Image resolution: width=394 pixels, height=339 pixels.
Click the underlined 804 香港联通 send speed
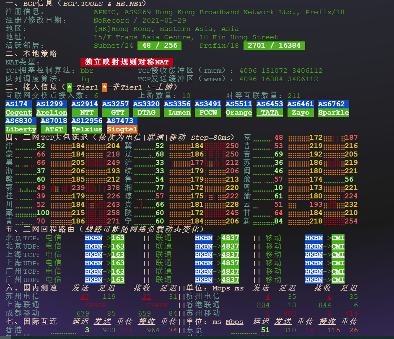pyautogui.click(x=263, y=305)
